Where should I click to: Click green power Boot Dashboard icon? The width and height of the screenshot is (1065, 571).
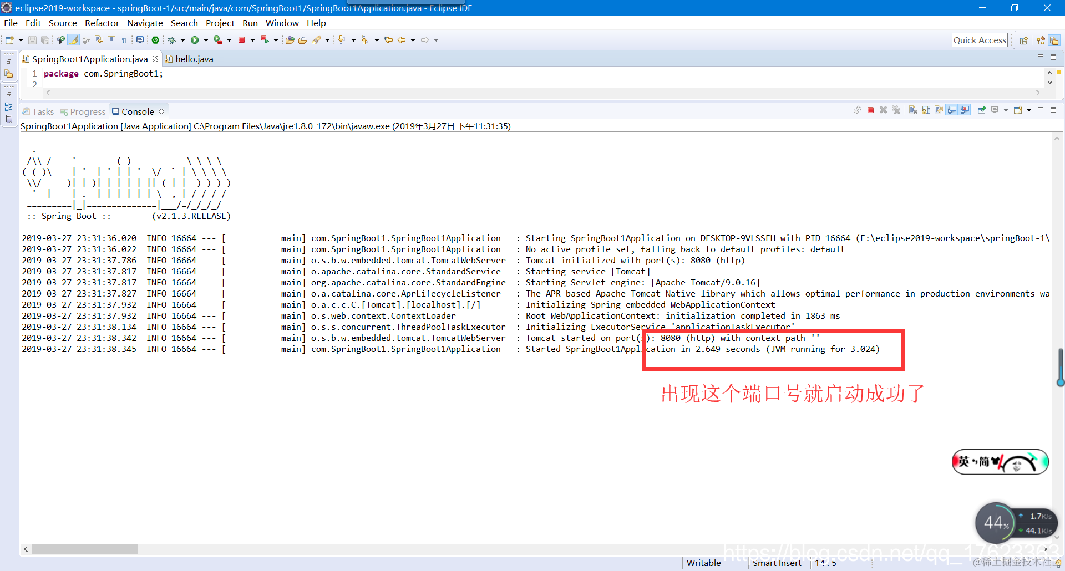click(x=155, y=40)
